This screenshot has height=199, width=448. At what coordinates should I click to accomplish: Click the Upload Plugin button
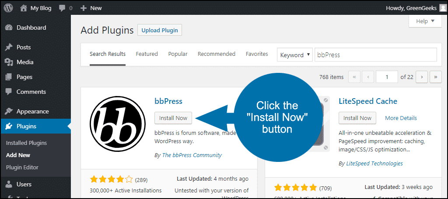pyautogui.click(x=160, y=30)
